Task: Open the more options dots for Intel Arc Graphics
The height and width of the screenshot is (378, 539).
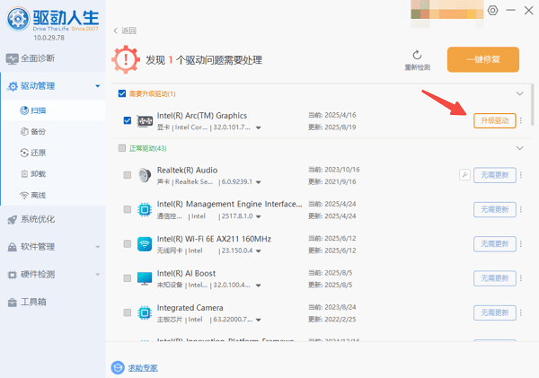Action: pyautogui.click(x=521, y=121)
